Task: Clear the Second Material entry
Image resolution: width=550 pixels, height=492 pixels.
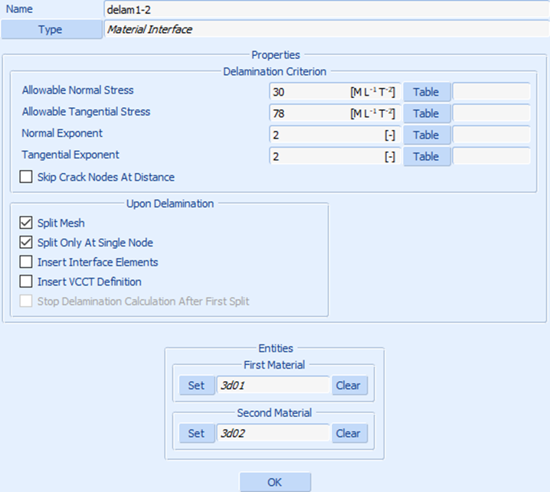Action: point(349,433)
